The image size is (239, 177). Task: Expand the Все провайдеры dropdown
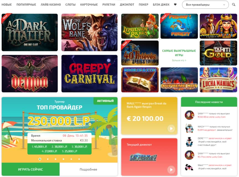pyautogui.click(x=205, y=5)
